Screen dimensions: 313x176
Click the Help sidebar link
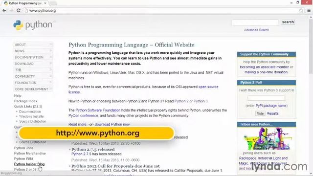click(x=18, y=96)
